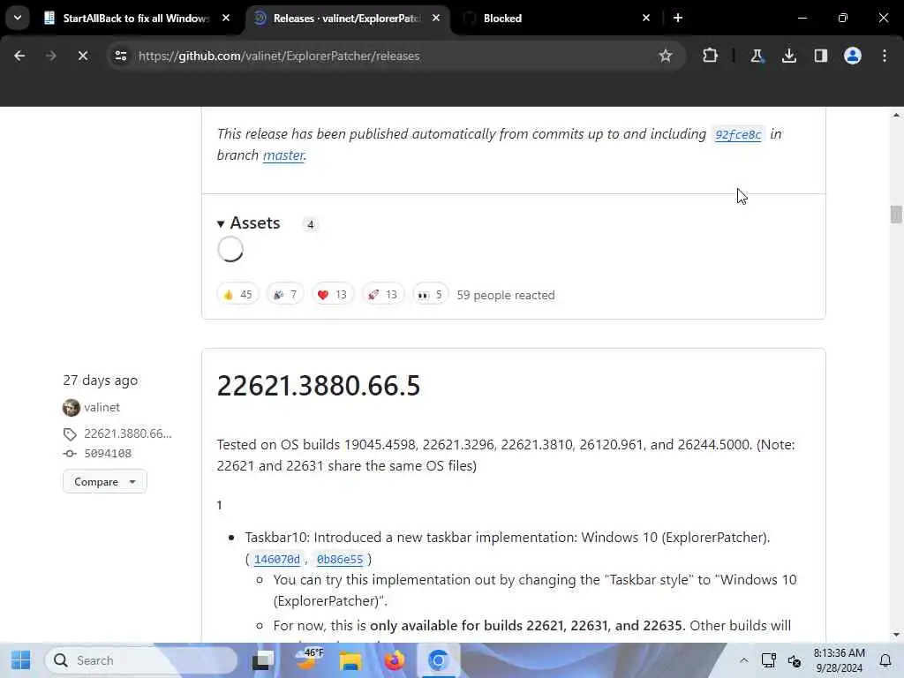Open File Explorer from the taskbar
The height and width of the screenshot is (678, 904).
[x=350, y=660]
